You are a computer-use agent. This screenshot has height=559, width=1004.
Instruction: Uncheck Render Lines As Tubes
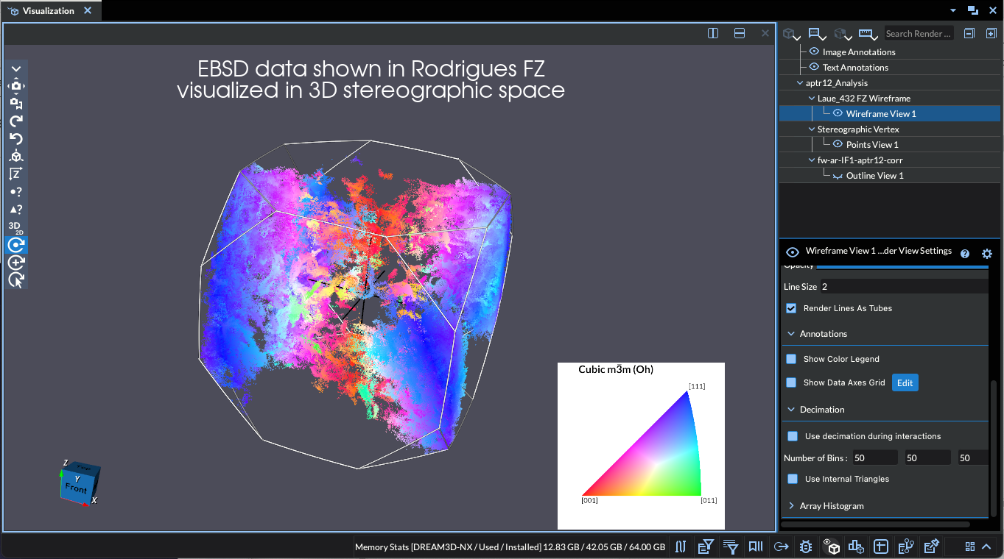point(791,308)
